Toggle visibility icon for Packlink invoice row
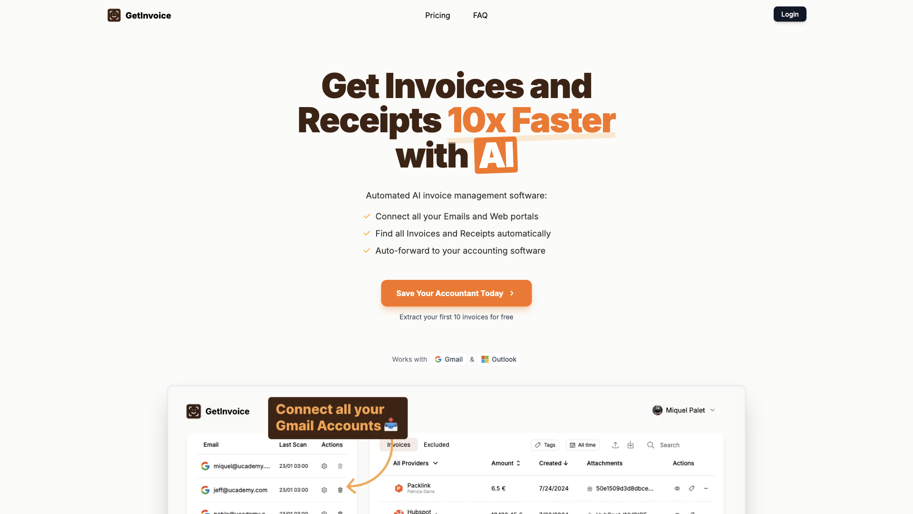 pos(677,488)
